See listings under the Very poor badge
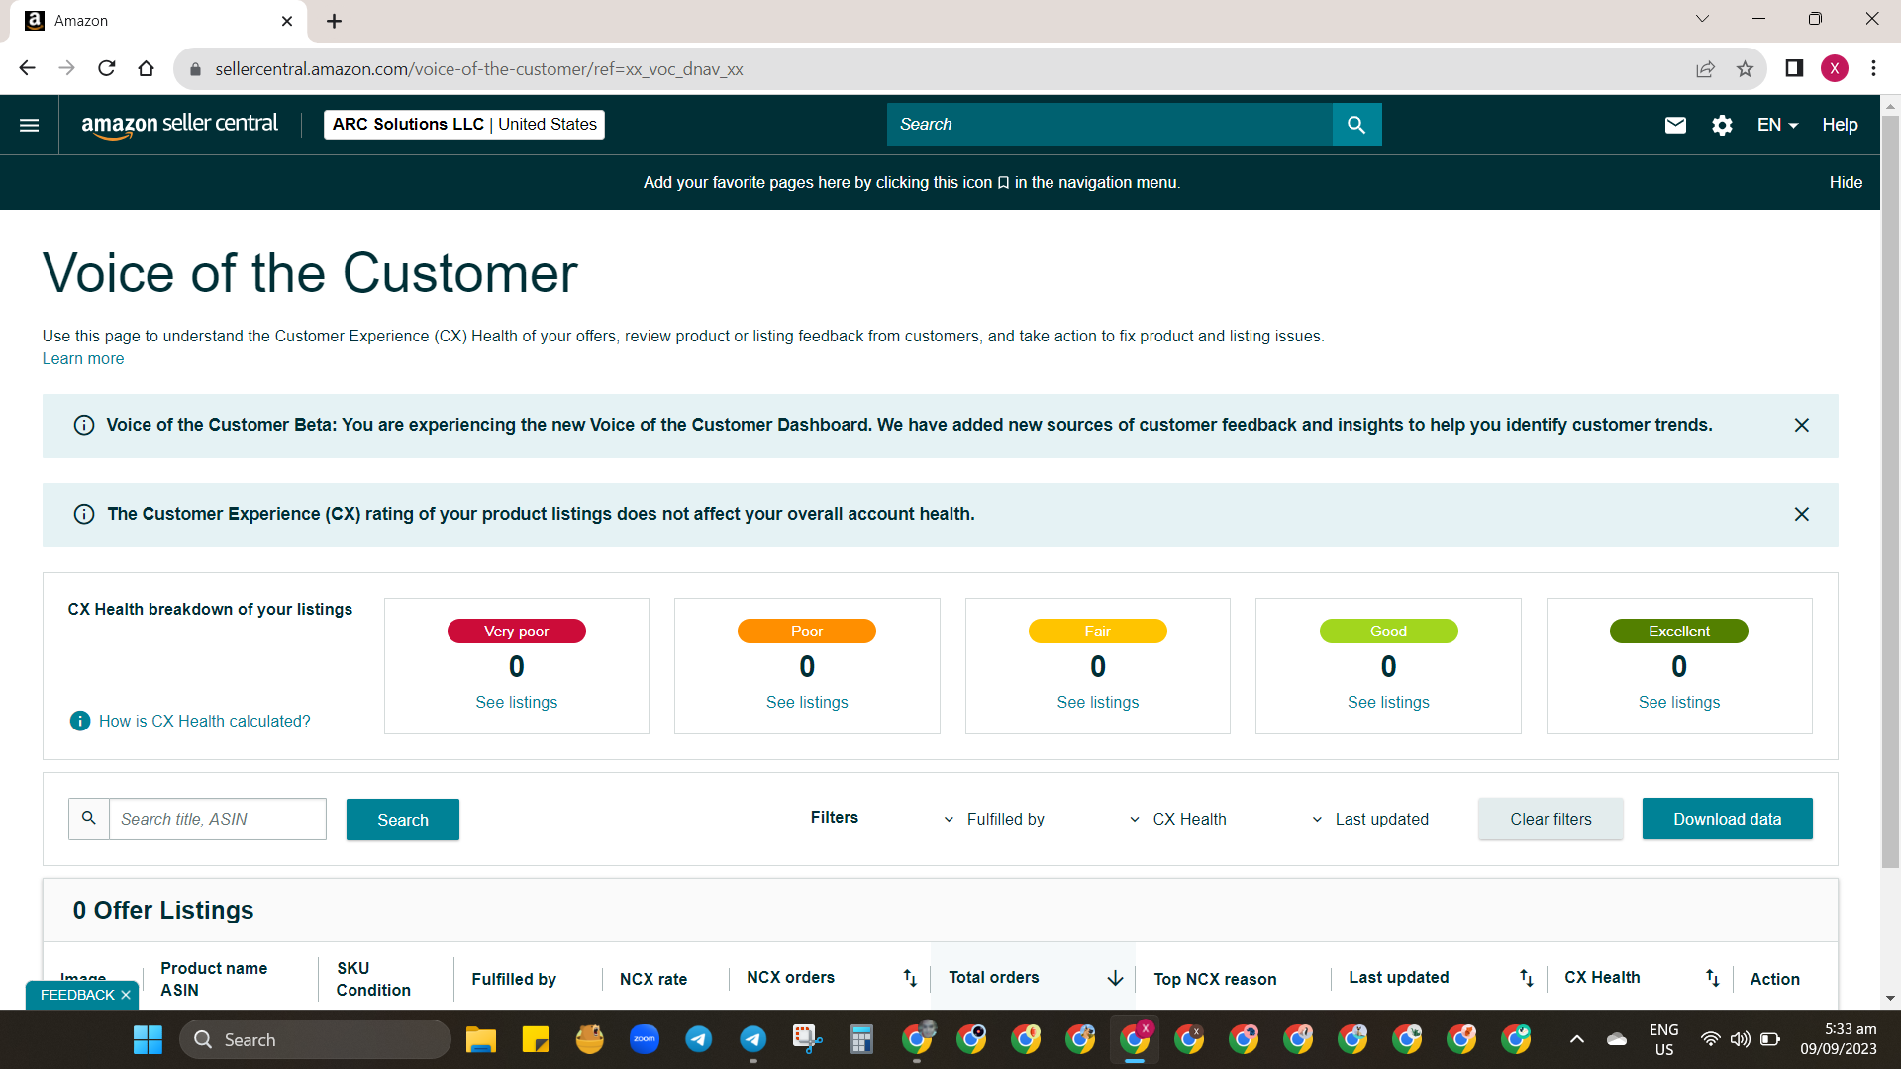 pyautogui.click(x=516, y=702)
